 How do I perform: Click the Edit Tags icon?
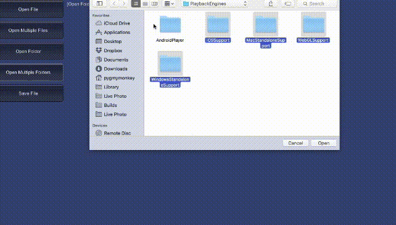(x=288, y=4)
